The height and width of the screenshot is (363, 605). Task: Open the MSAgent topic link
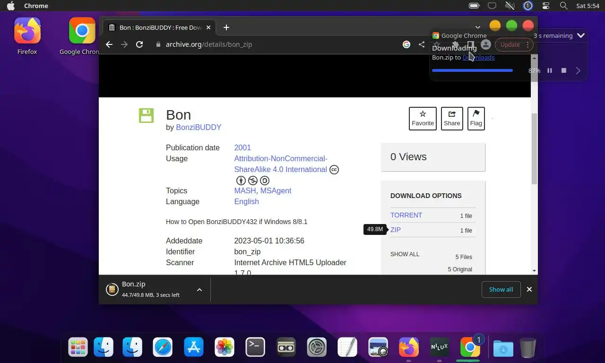(x=276, y=190)
